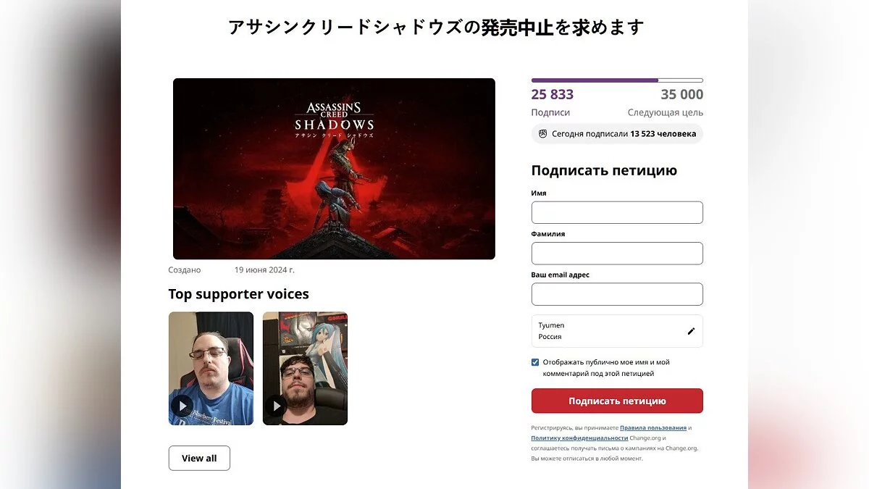
Task: Click the signing hand icon beside today's count
Action: coord(542,133)
